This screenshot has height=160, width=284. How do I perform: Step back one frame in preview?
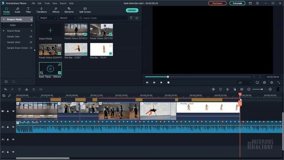pyautogui.click(x=147, y=83)
